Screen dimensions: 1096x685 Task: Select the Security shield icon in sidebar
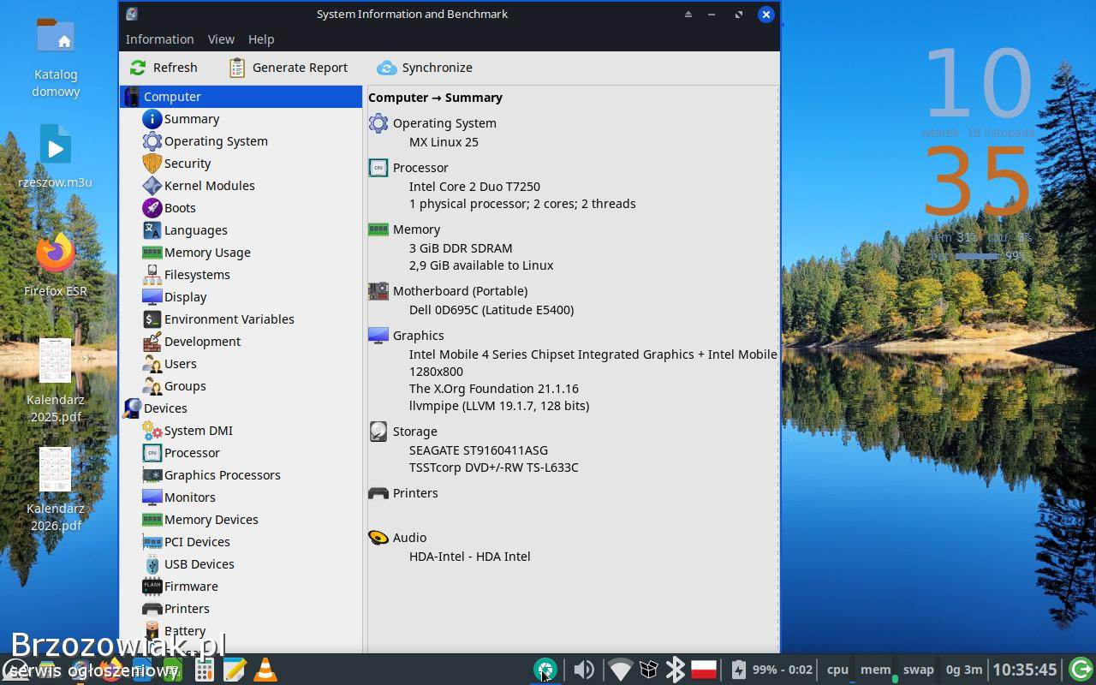click(152, 164)
